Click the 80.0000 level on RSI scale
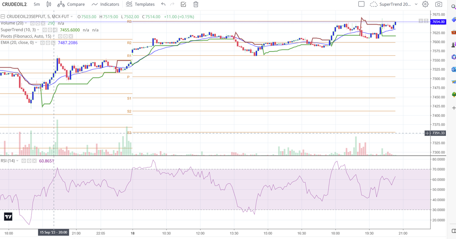 click(439, 159)
